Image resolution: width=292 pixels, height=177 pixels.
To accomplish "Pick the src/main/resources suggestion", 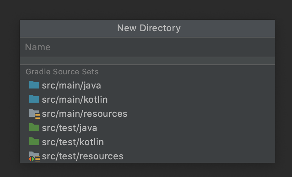I will (84, 114).
